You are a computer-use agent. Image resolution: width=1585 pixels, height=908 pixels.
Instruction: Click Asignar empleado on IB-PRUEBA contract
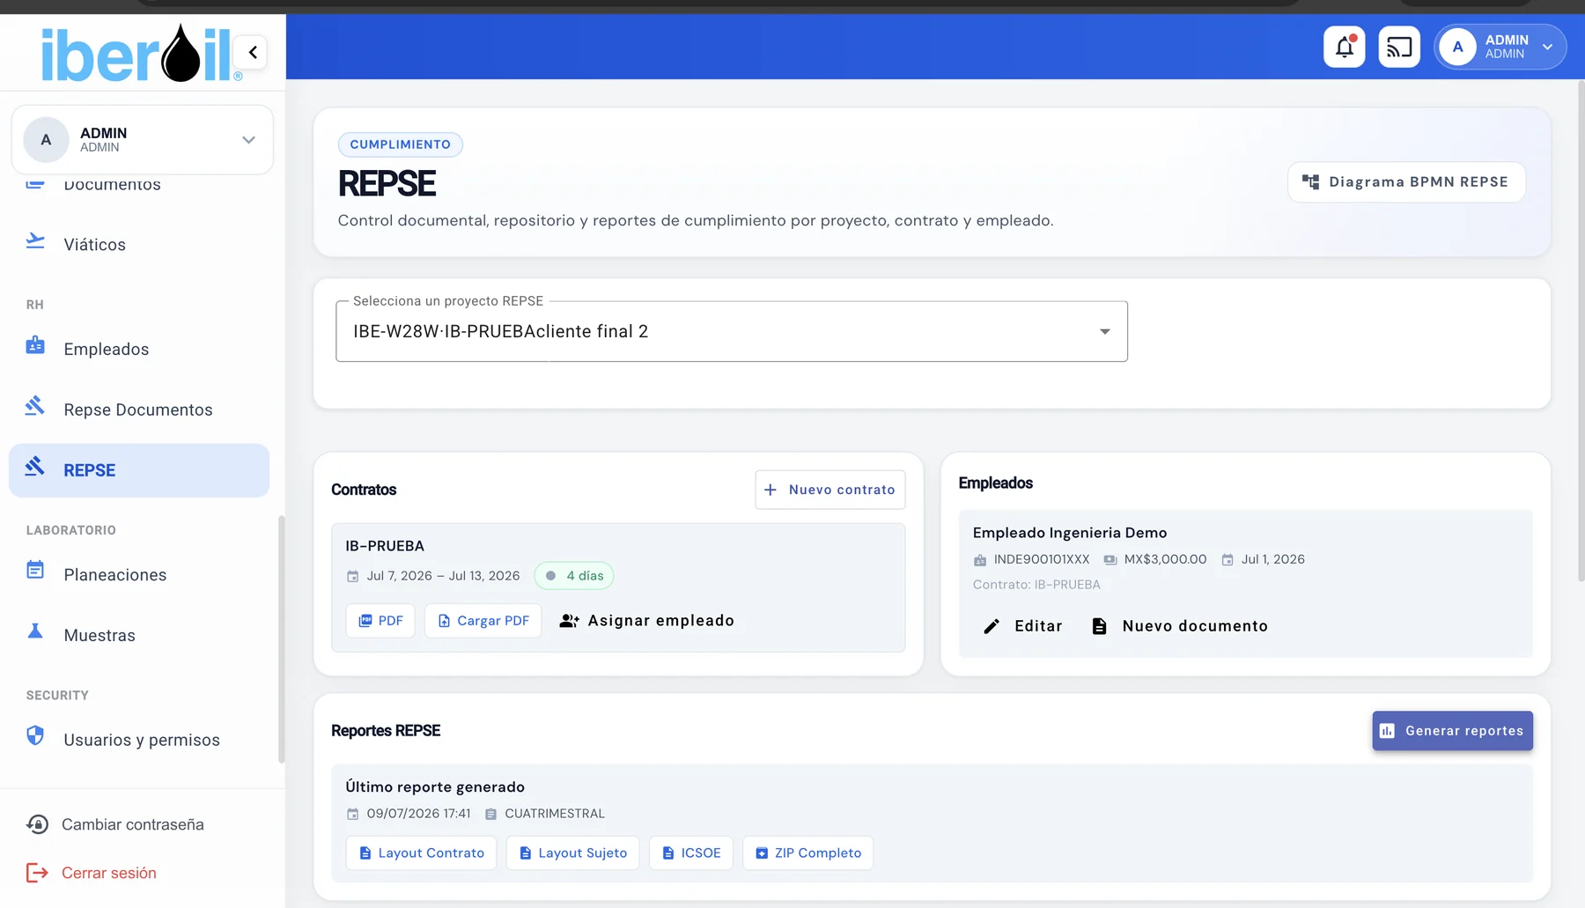coord(647,621)
